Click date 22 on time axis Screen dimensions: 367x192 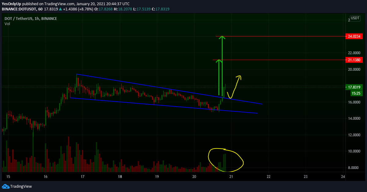pos(269,177)
